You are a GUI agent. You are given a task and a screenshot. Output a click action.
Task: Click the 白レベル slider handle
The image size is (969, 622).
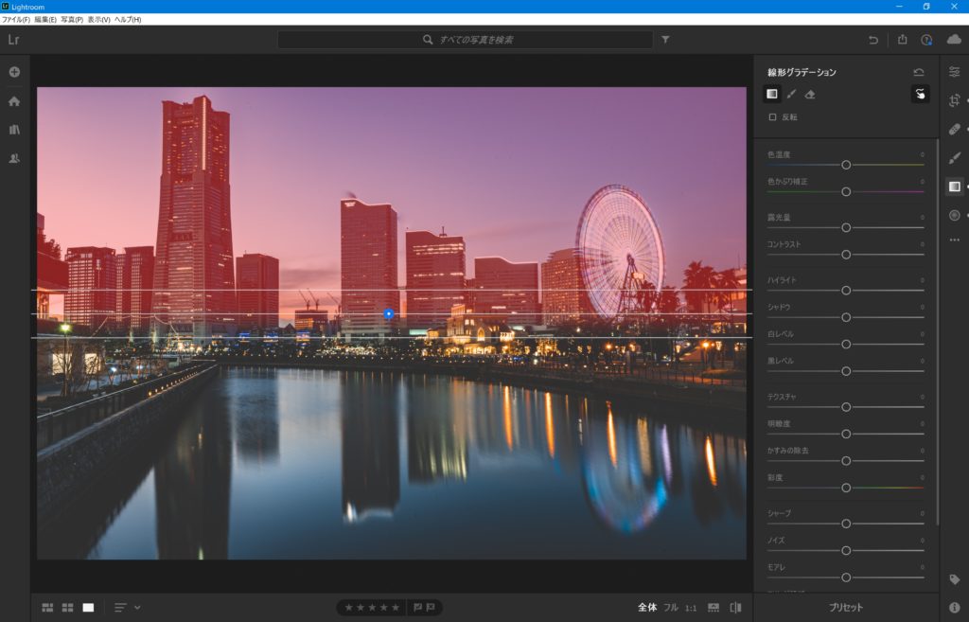point(846,345)
